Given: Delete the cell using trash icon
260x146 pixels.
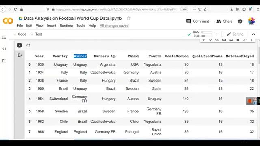Looking at the screenshot, I should [x=238, y=40].
